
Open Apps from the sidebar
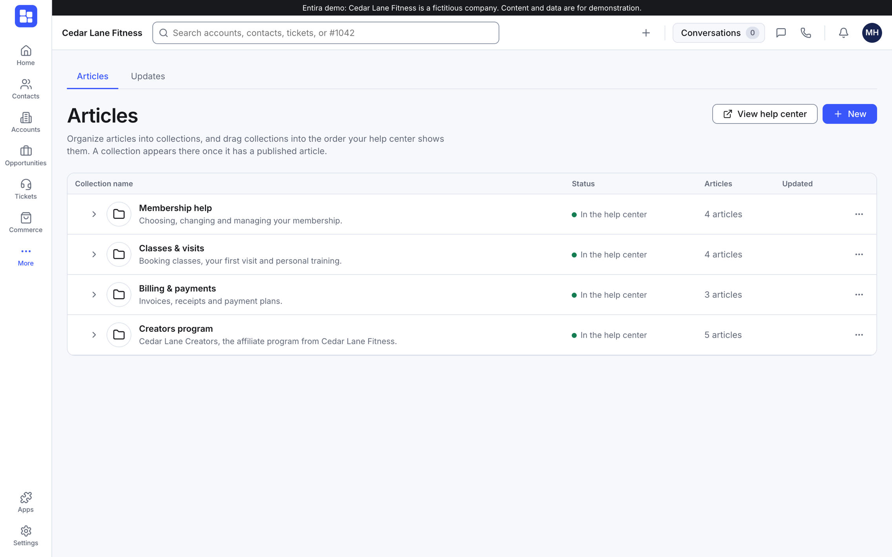(x=26, y=502)
